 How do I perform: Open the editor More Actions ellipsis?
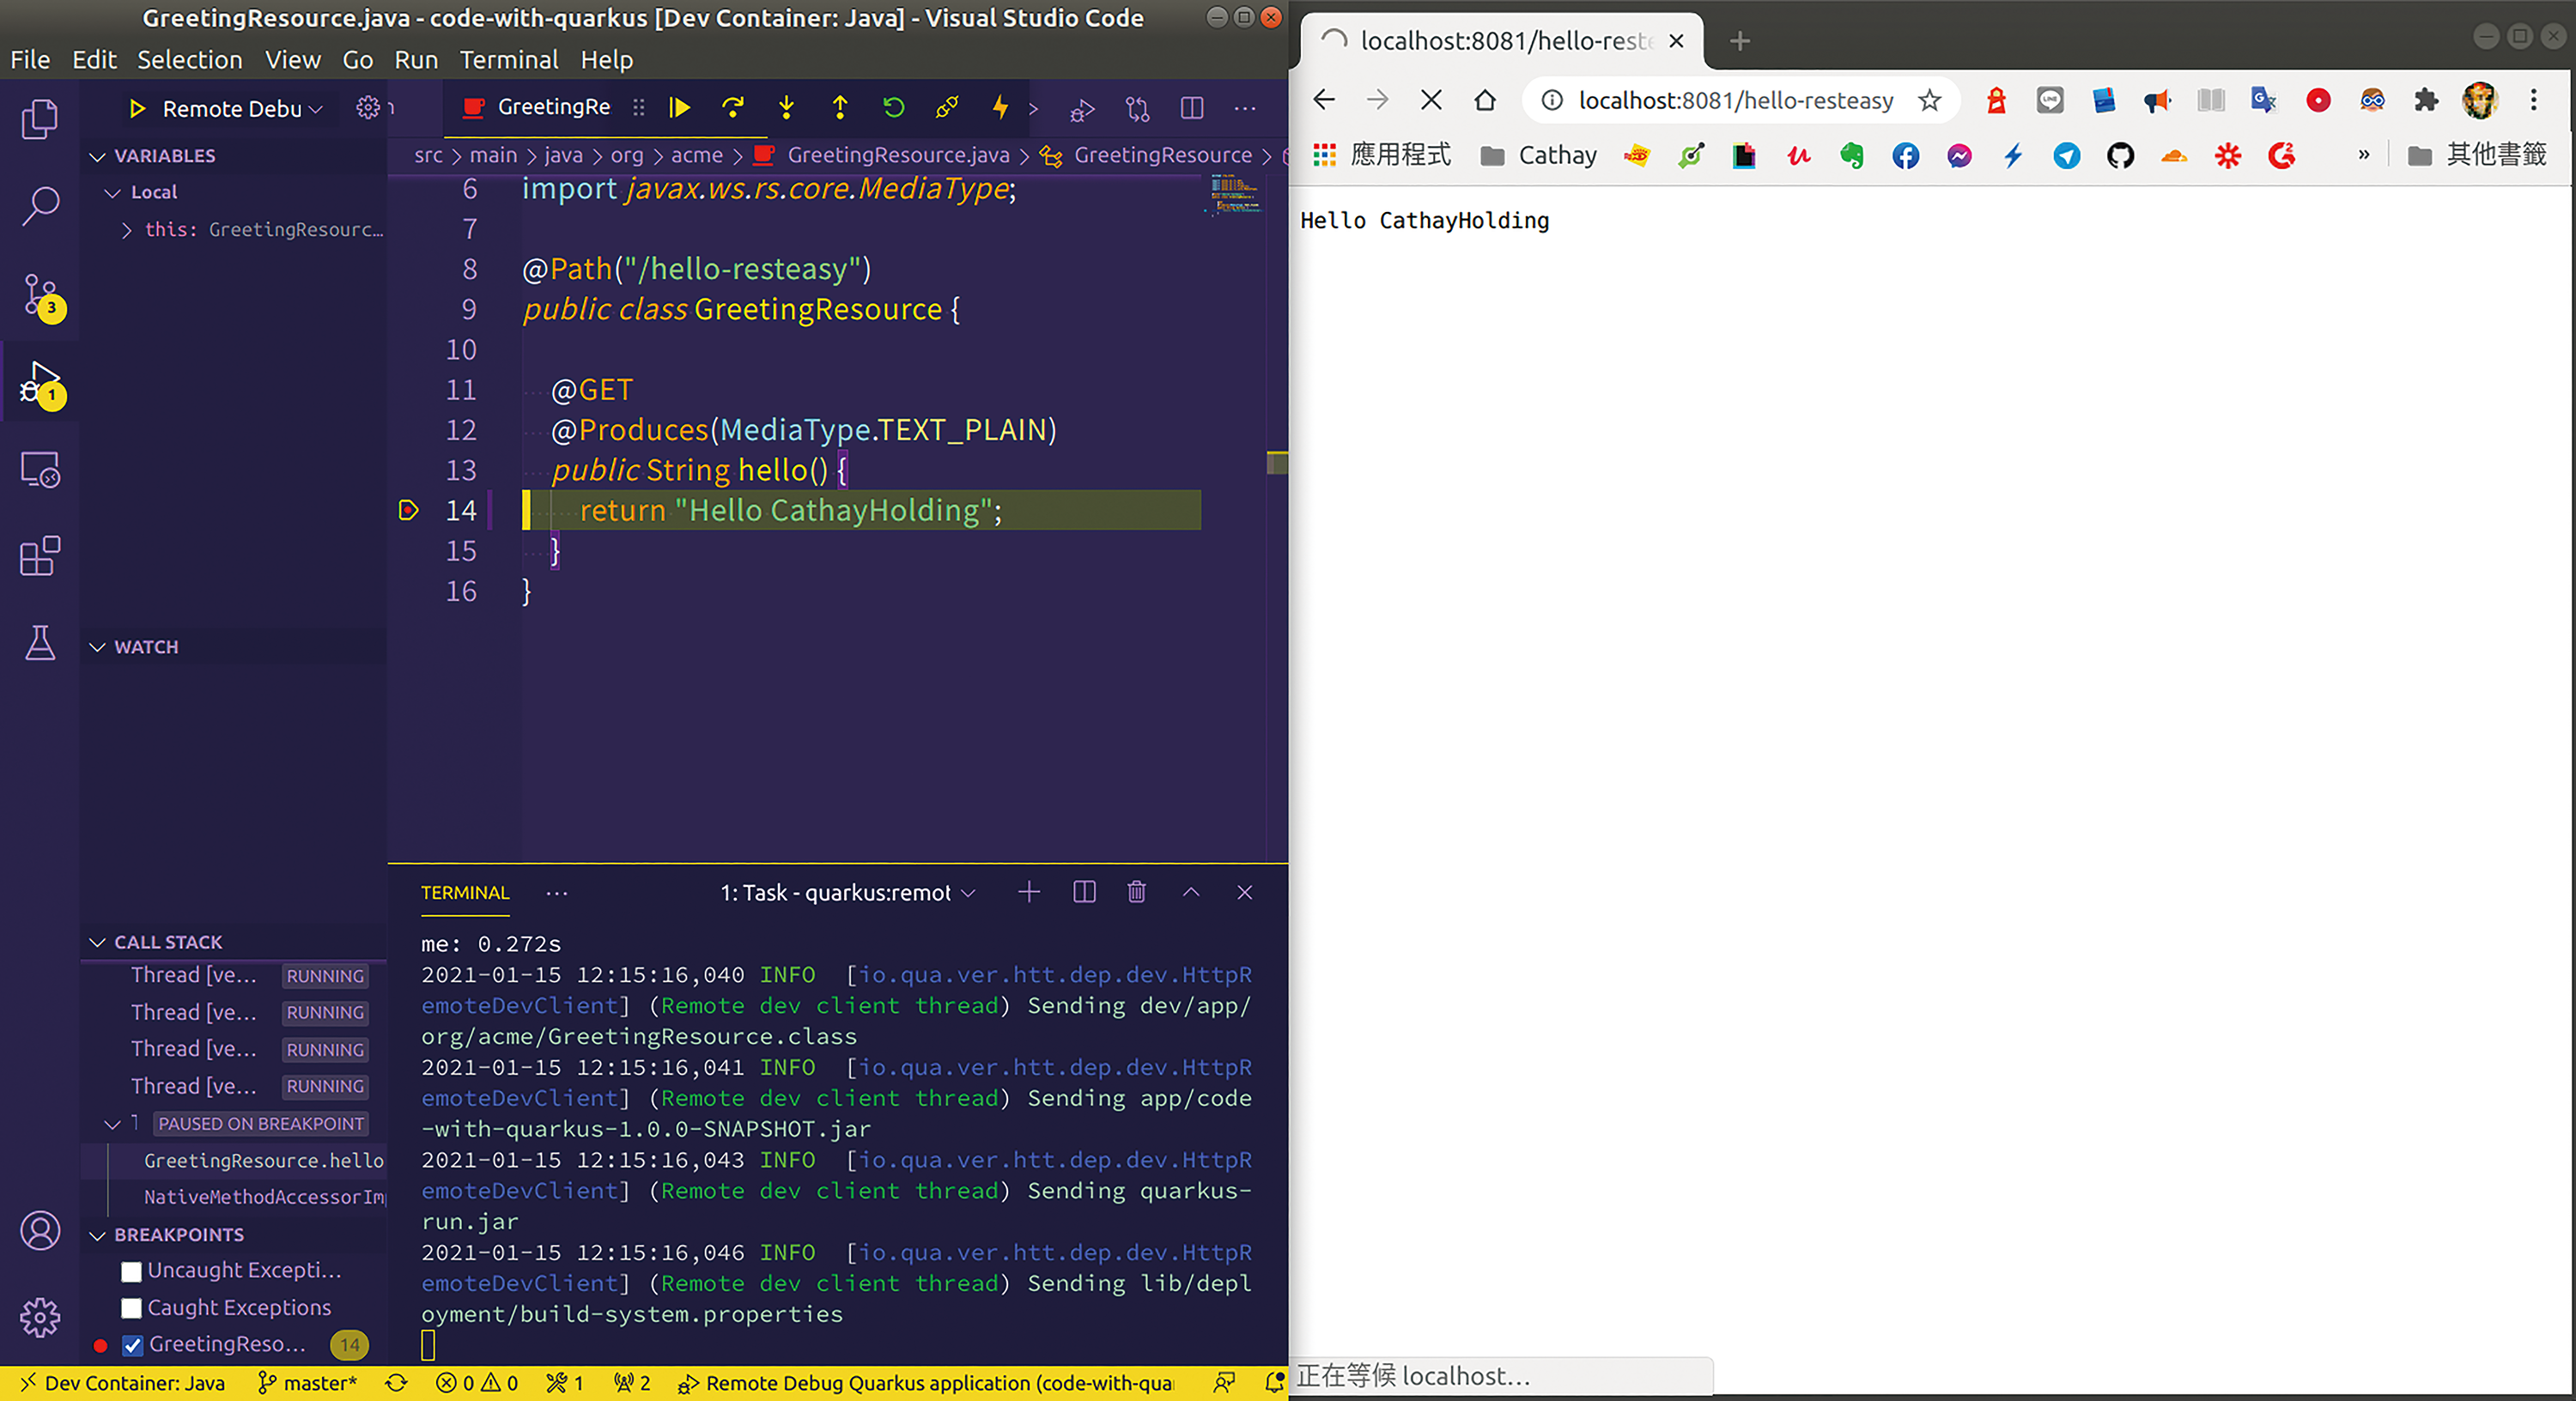(1245, 107)
